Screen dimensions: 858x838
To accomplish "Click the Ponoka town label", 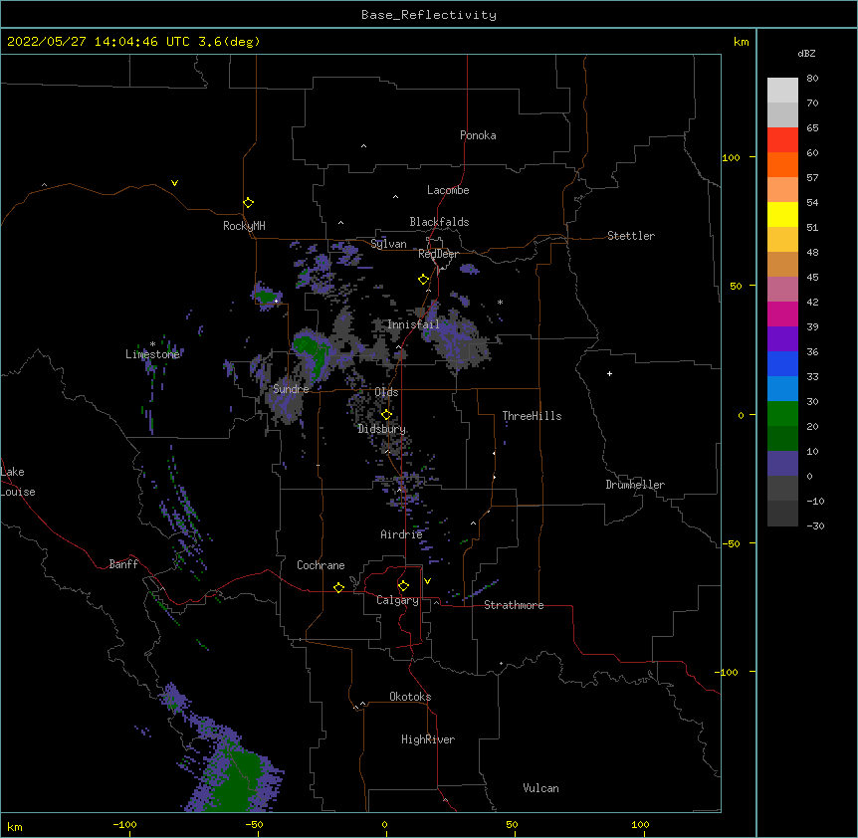I will pos(478,135).
